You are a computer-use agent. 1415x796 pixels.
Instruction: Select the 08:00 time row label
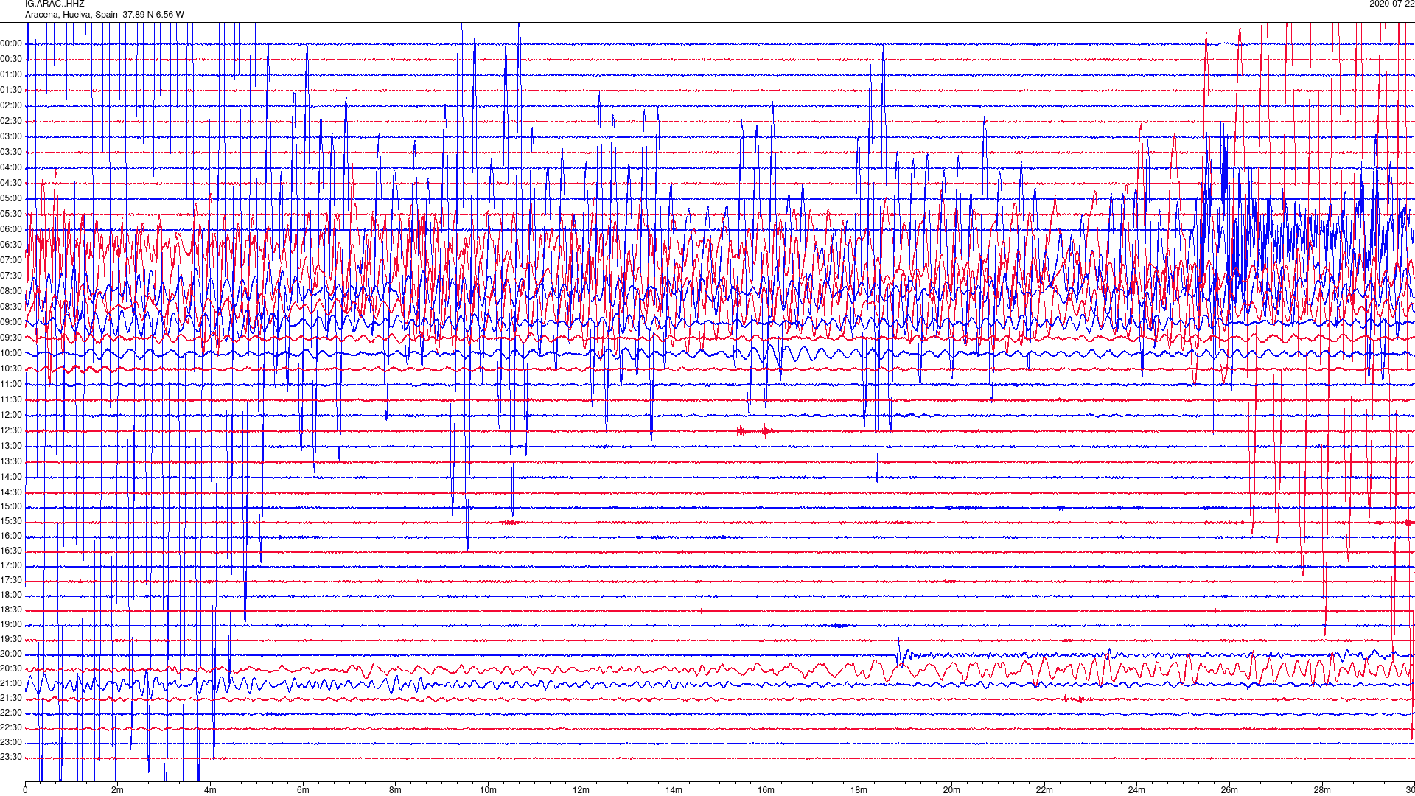(x=11, y=292)
